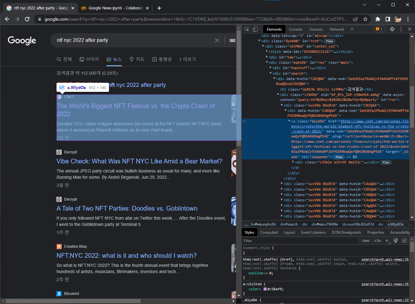Show more DevTools tabs chevron
The image size is (415, 304).
pos(352,29)
